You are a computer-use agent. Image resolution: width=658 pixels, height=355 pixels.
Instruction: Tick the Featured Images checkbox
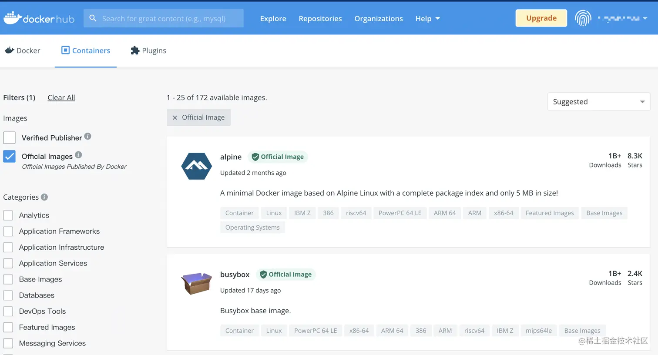coord(8,328)
